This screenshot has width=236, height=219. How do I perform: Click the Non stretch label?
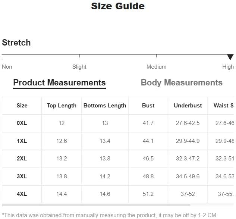7,67
